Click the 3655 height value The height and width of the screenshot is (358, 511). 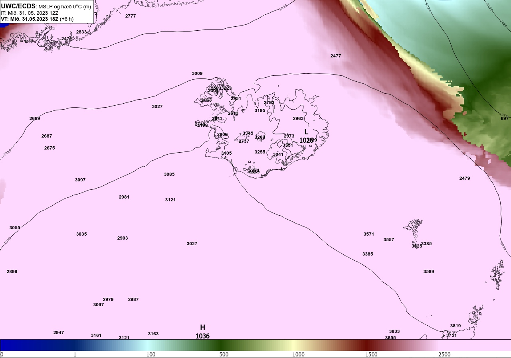390,338
